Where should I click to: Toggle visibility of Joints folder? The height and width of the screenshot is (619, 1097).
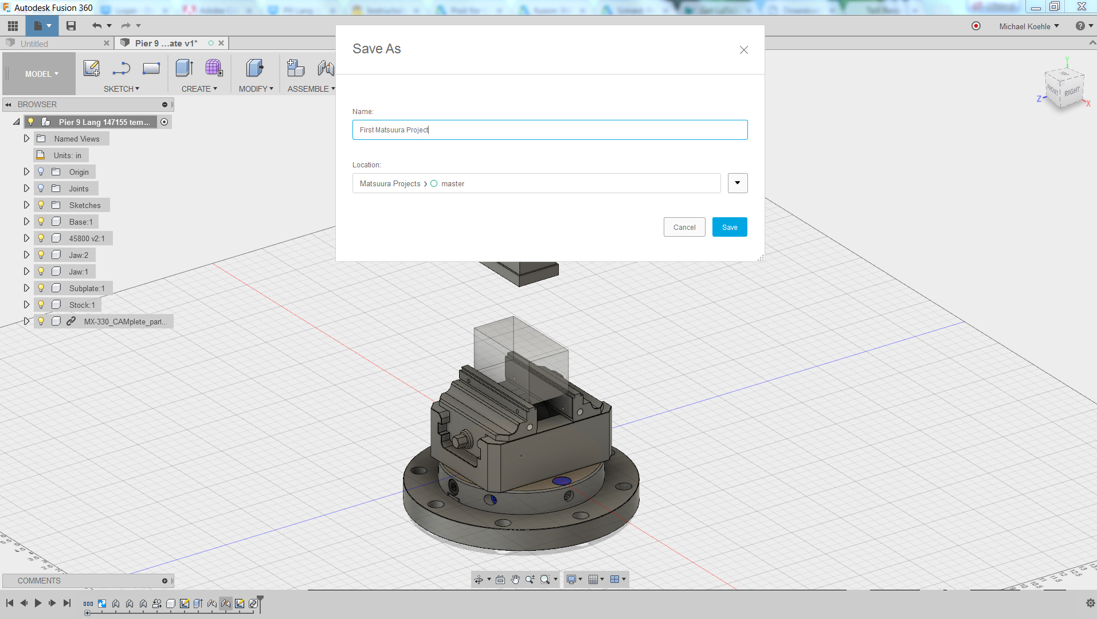coord(41,189)
